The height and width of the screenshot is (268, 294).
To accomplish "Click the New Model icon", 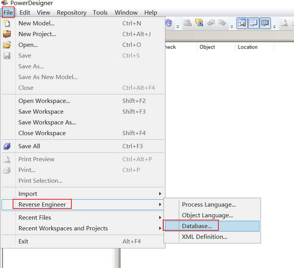I will click(x=7, y=23).
